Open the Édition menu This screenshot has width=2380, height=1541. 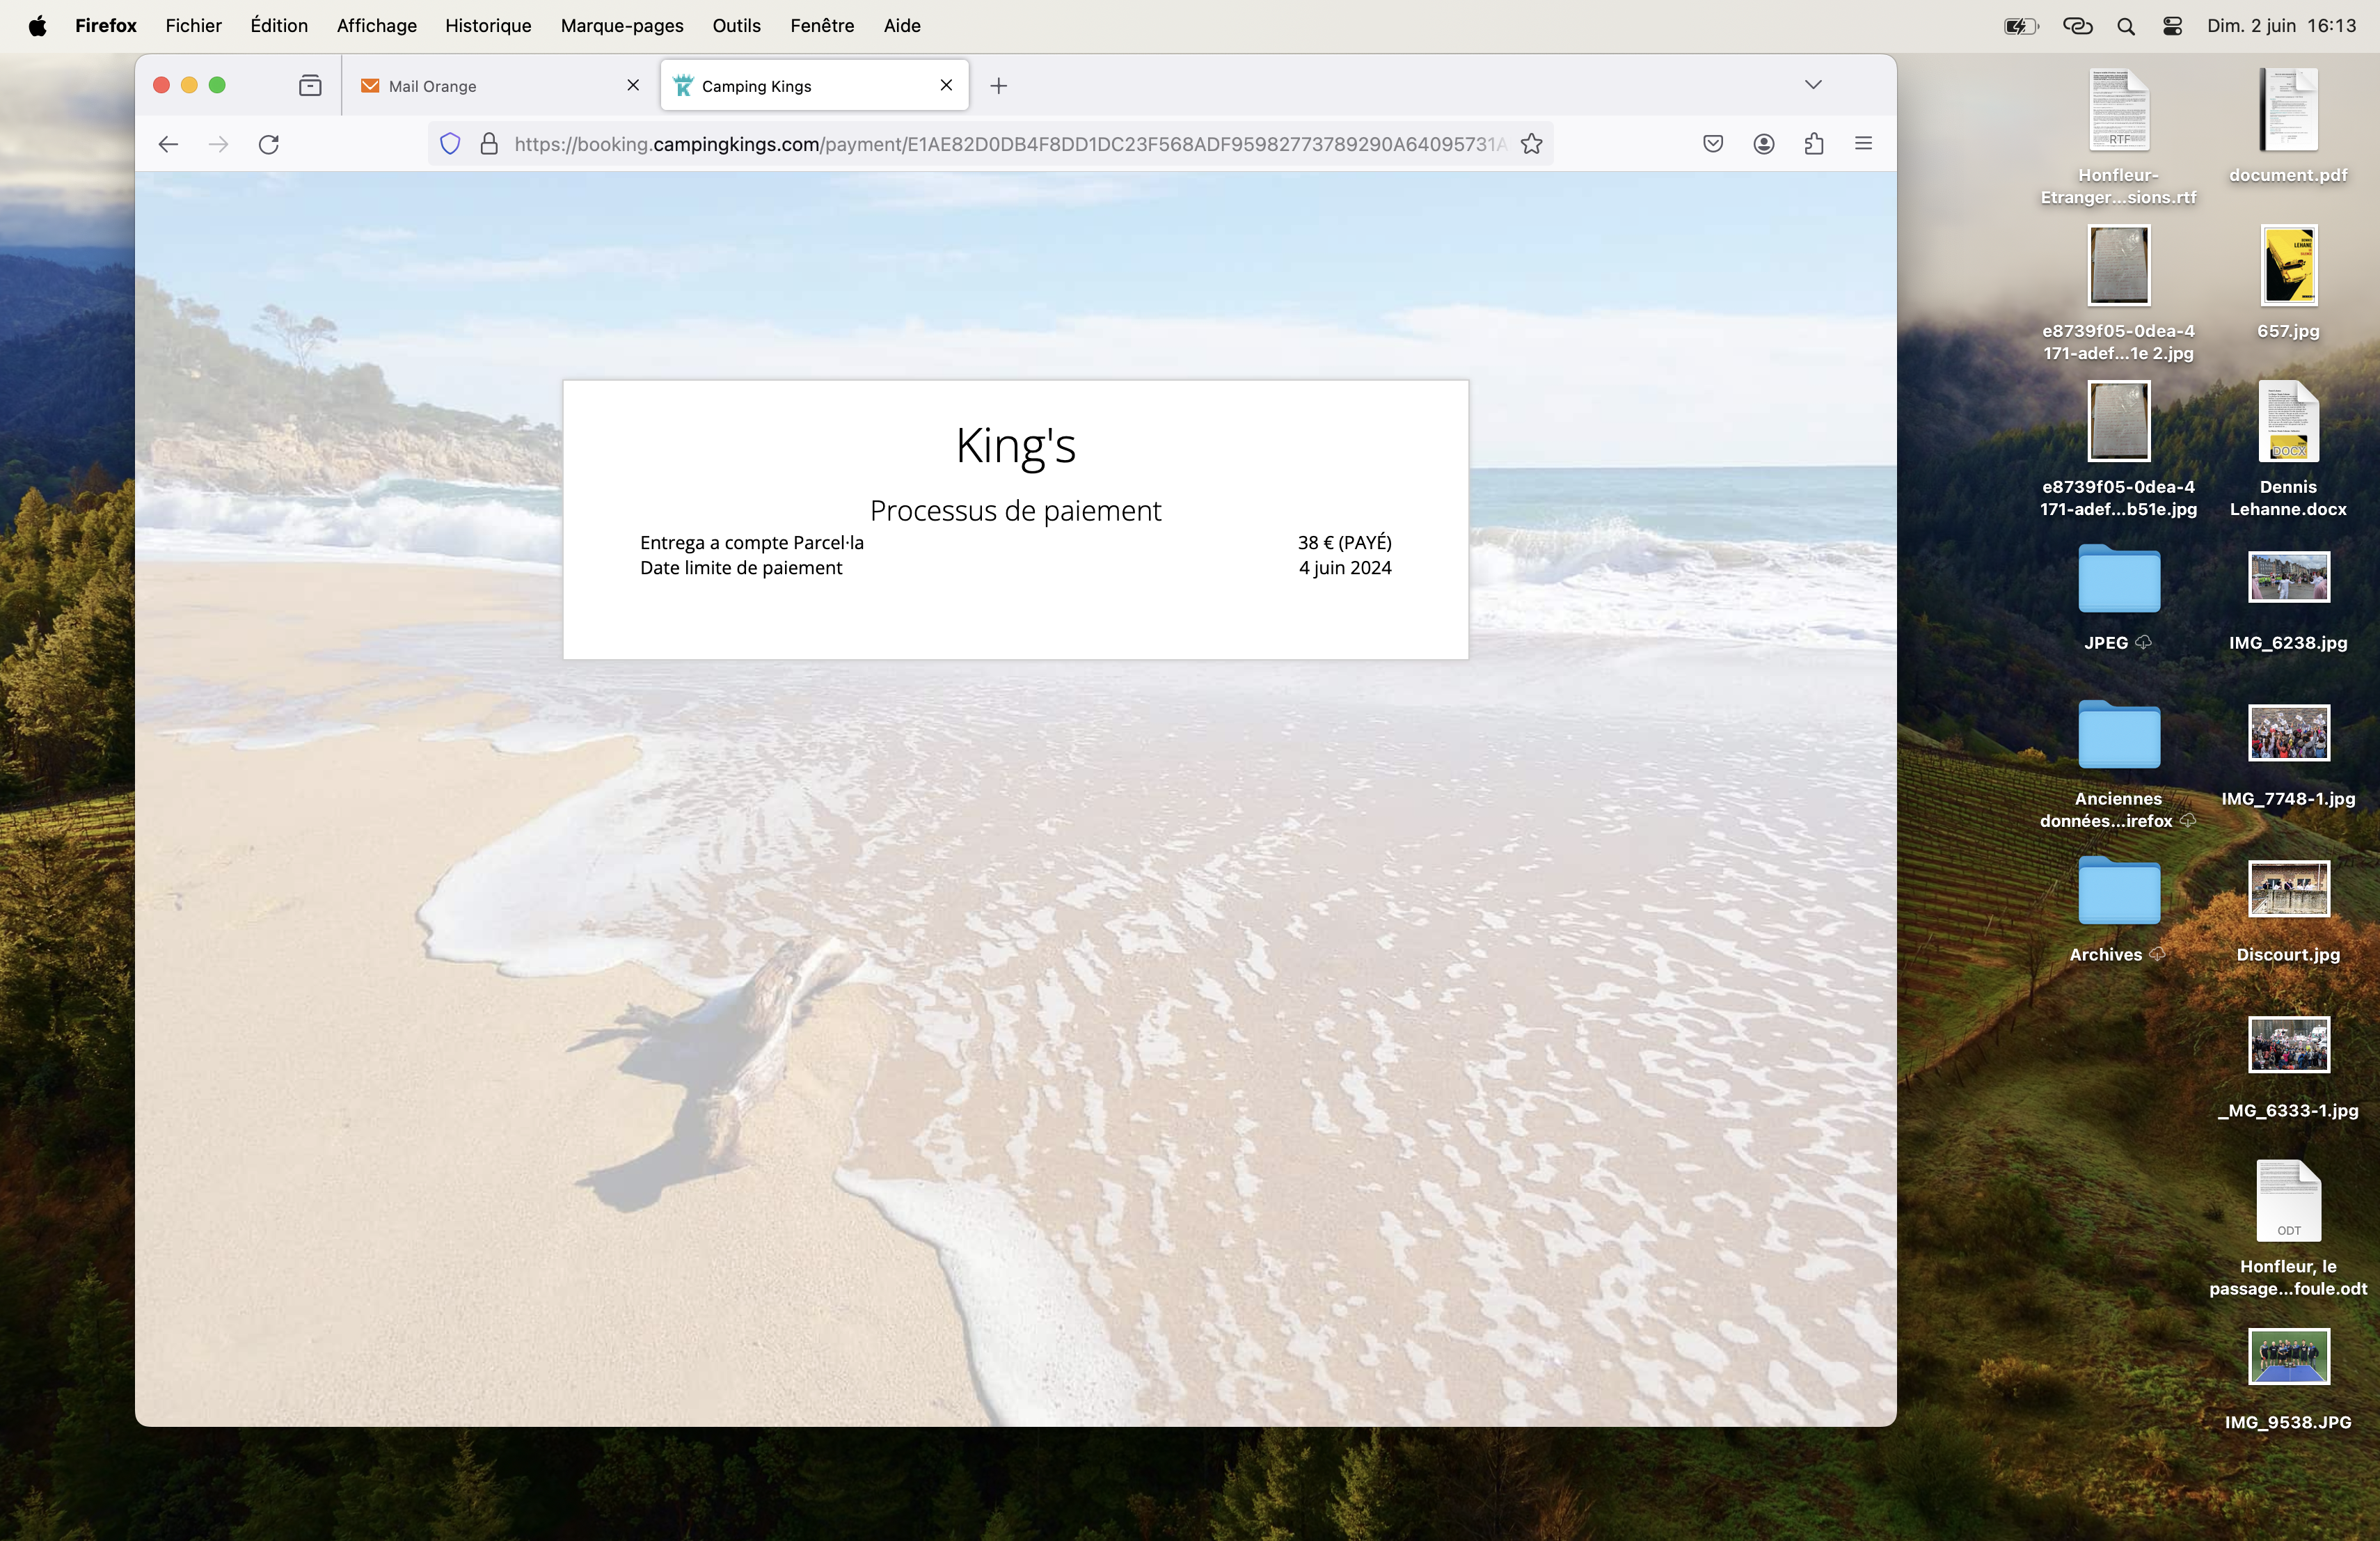(x=279, y=26)
